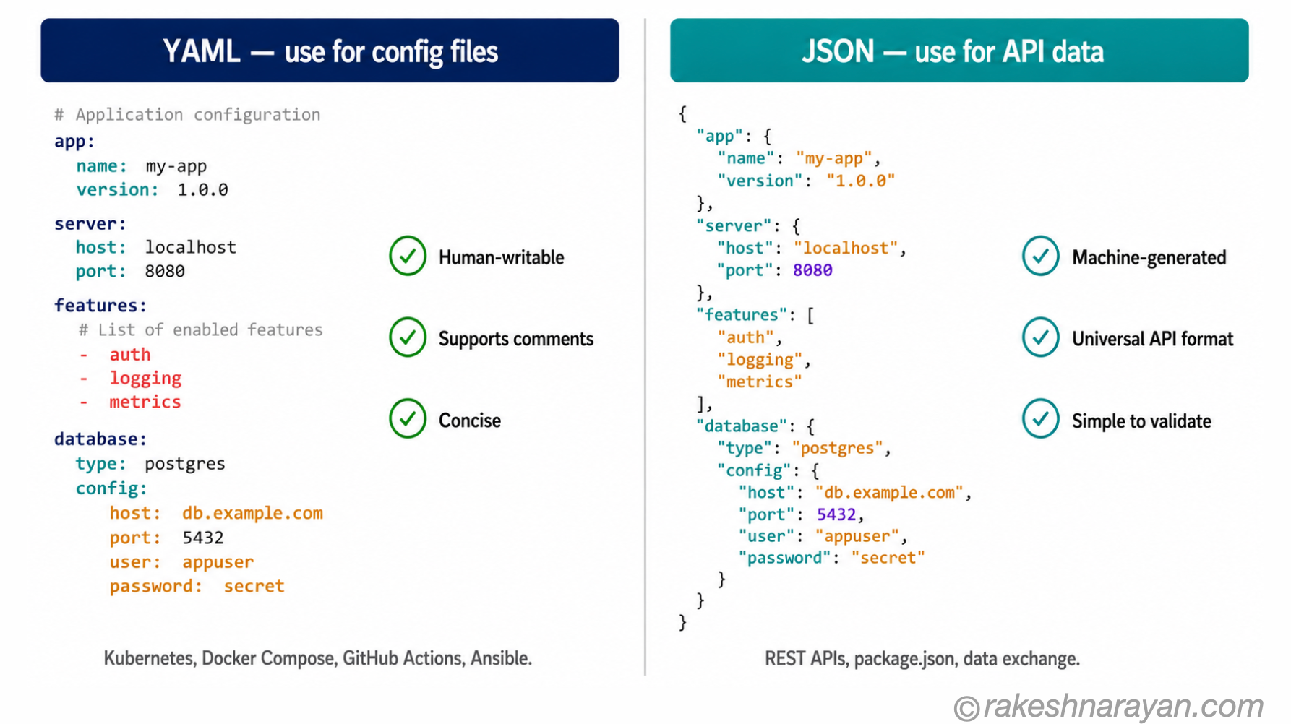Click the green checkmark beside Concise

[408, 419]
